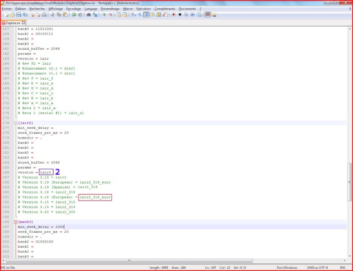Click the horizontal scrollbar right arrow

pyautogui.click(x=345, y=261)
